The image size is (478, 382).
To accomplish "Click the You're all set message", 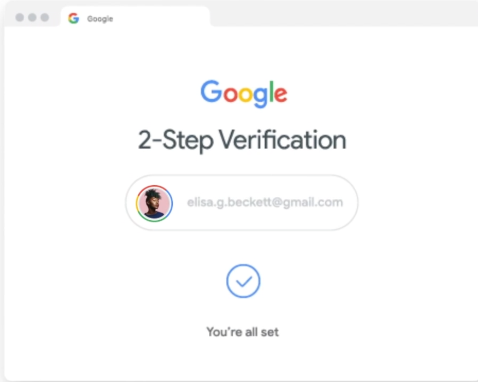I will click(x=242, y=332).
